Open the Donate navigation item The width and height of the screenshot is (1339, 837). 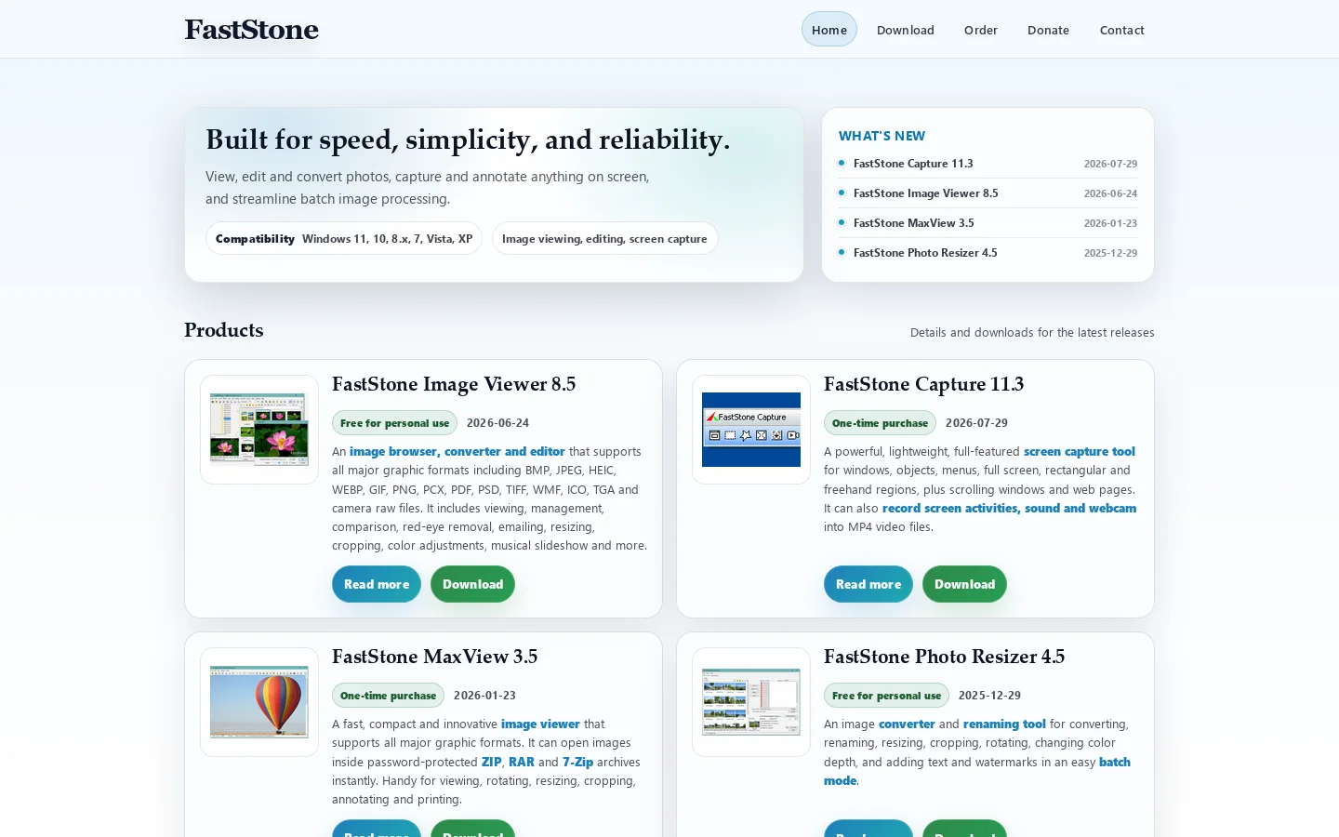coord(1048,30)
